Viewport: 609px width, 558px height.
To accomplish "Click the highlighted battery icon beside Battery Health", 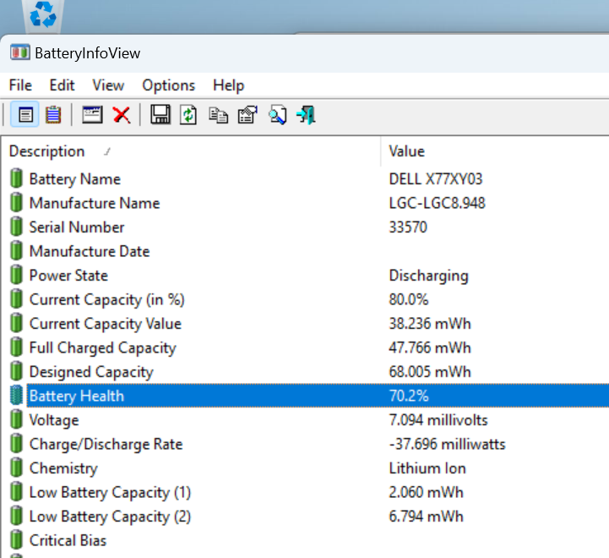I will click(x=16, y=396).
